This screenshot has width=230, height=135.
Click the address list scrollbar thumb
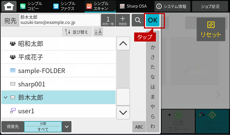[123, 97]
